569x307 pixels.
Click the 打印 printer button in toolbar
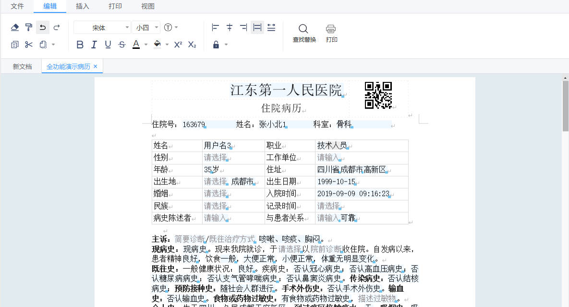[x=331, y=33]
